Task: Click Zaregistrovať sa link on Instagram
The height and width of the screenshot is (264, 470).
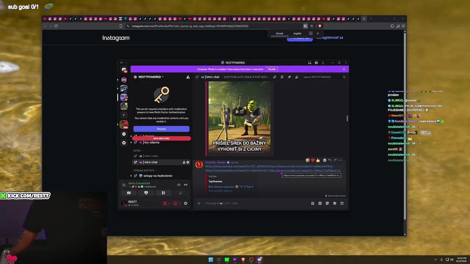Action: 330,37
